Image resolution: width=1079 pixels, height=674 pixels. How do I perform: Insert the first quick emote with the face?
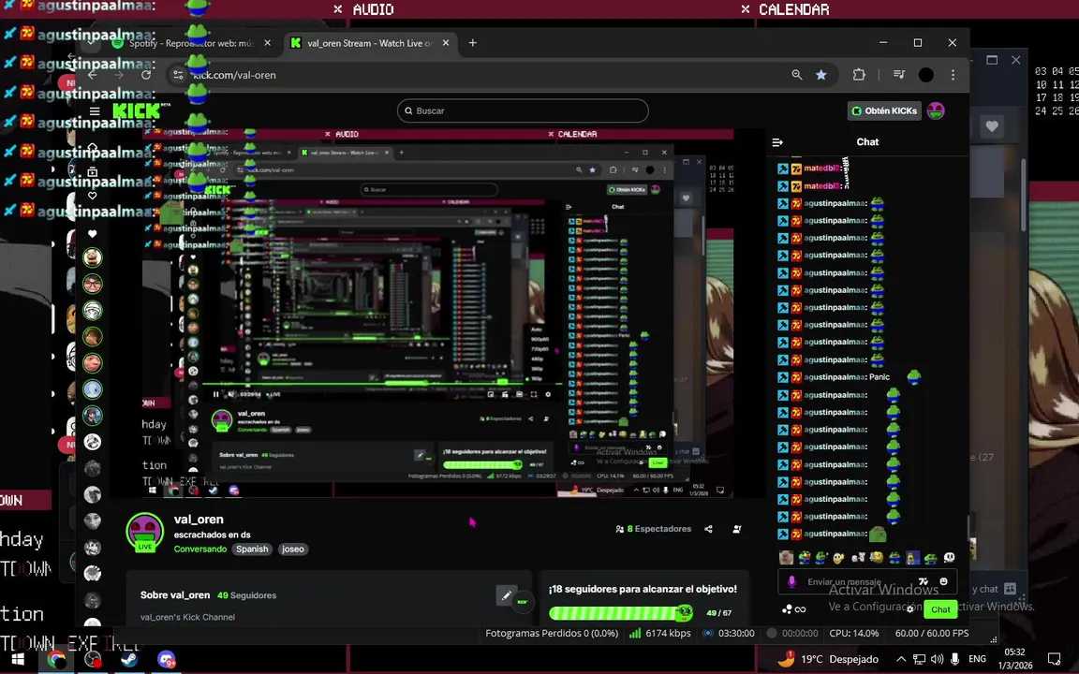[x=787, y=558]
